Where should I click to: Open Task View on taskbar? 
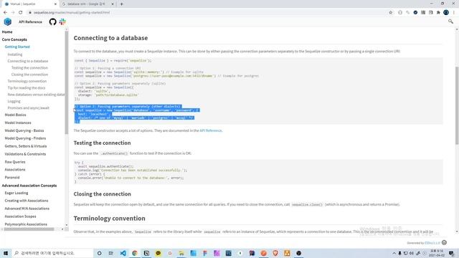111,253
